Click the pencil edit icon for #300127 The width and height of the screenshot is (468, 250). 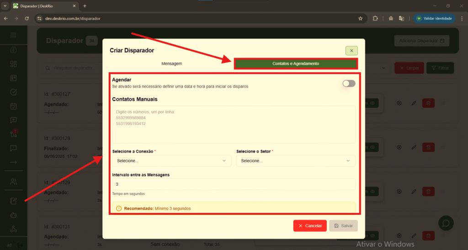pos(414,104)
